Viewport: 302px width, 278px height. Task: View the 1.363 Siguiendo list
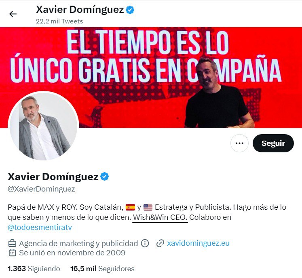(x=34, y=269)
